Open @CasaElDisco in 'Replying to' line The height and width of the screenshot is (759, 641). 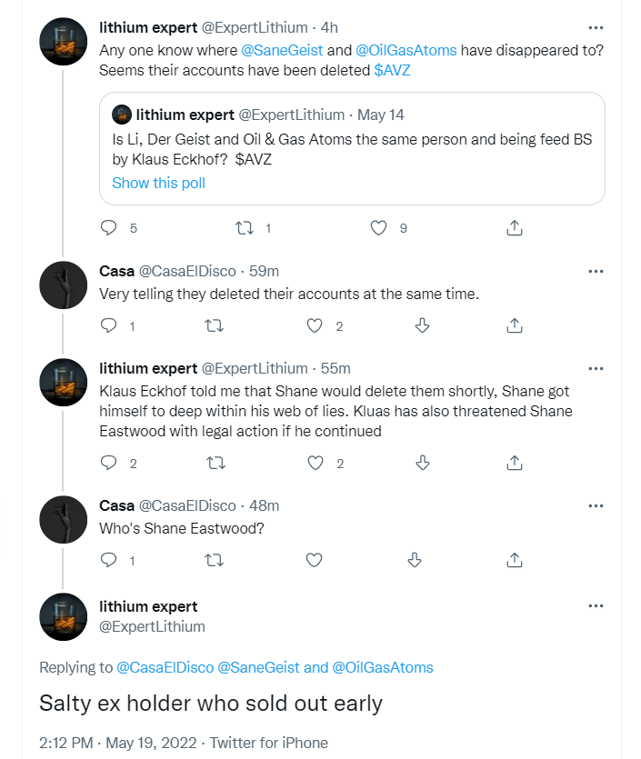point(165,667)
